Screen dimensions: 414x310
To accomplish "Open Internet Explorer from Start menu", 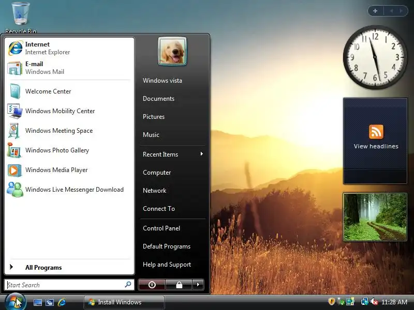I will (69, 48).
